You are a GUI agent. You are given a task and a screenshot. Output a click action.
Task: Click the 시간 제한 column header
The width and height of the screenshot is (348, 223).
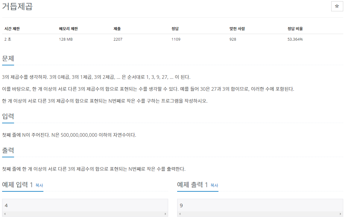coord(12,29)
